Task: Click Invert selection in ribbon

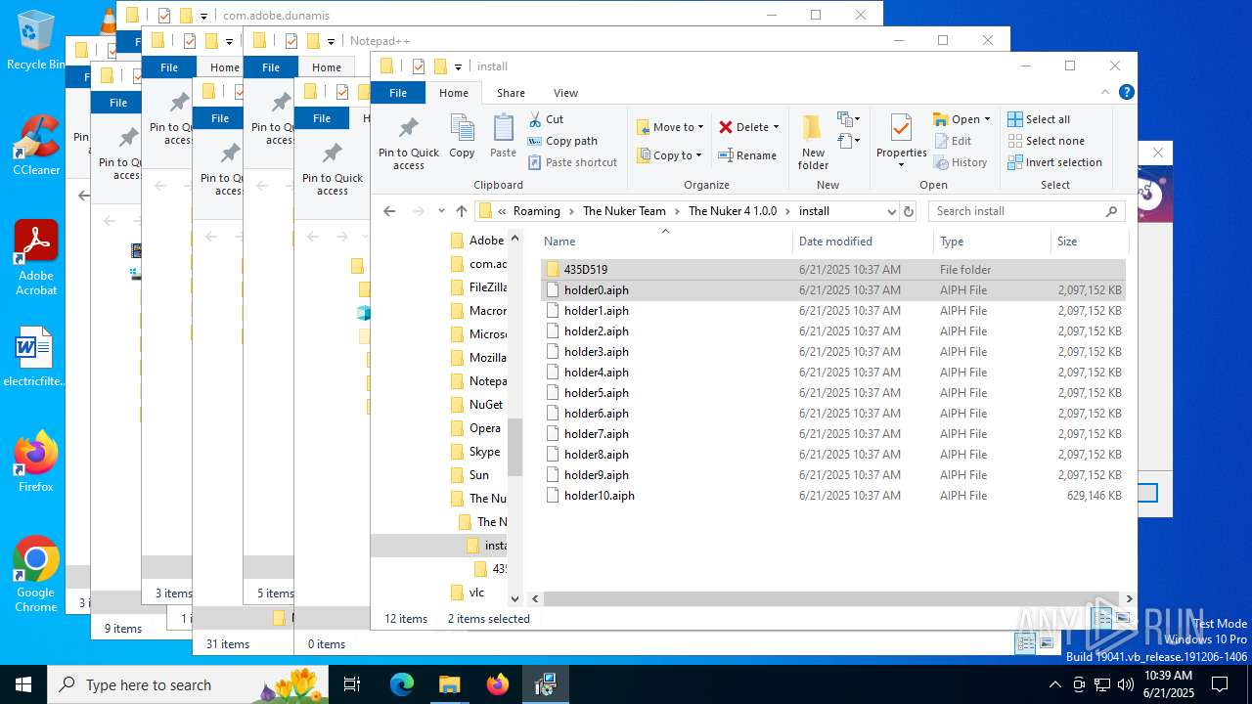Action: coord(1054,162)
